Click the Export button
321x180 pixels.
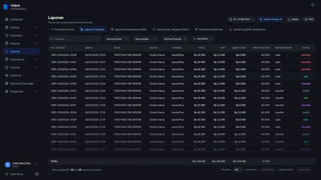(x=293, y=19)
